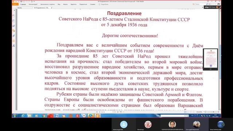Viewport: 233px width, 131px height.
Task: Open the Foxit Reader taskbar icon
Action: pos(98,116)
